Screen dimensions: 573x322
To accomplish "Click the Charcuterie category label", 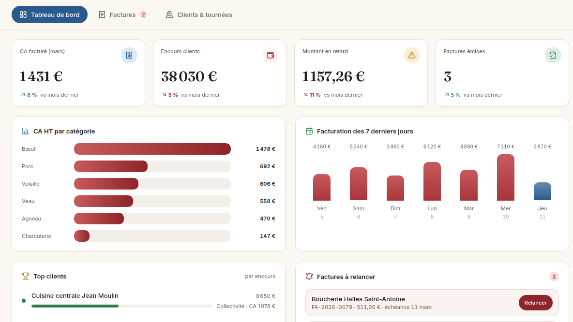I will click(36, 236).
